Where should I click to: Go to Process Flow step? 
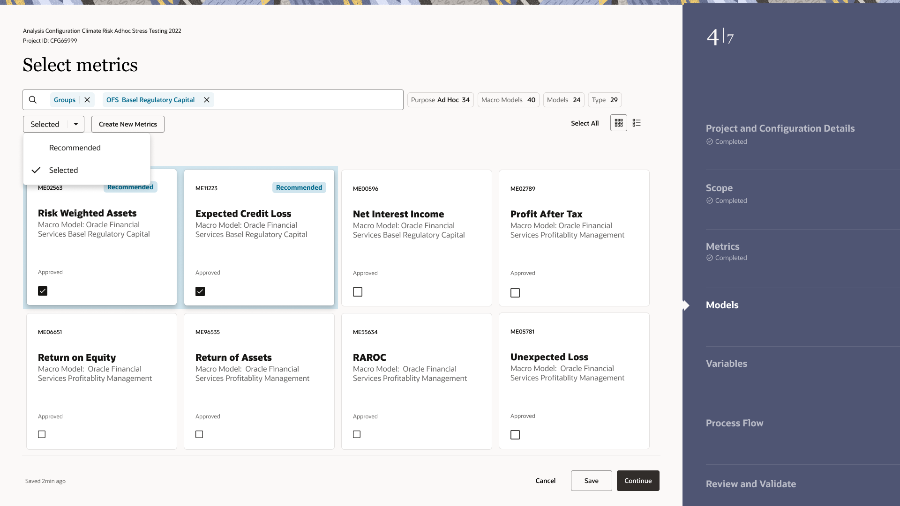click(735, 423)
